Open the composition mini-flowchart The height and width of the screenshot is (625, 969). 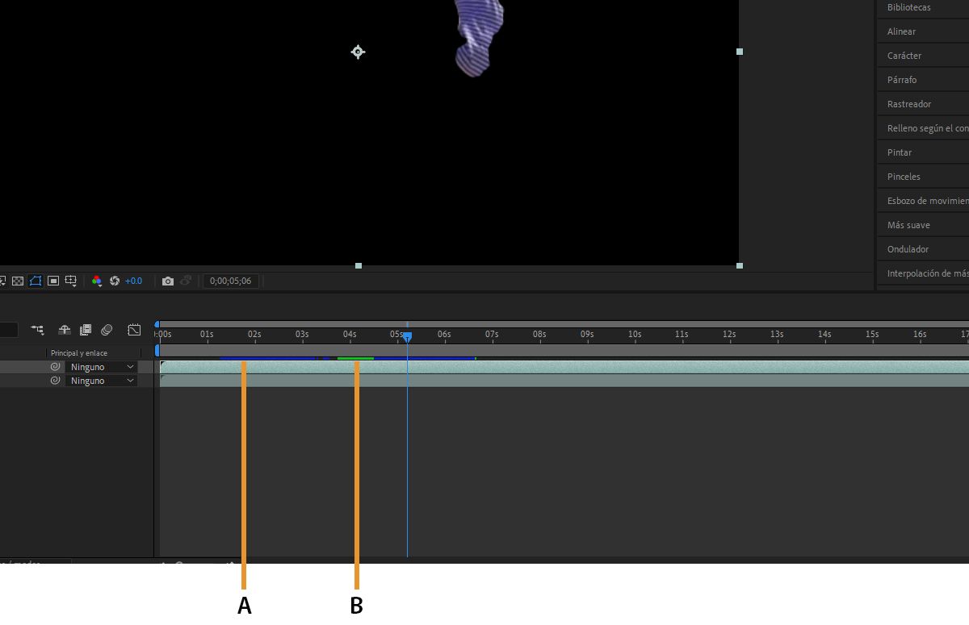37,330
